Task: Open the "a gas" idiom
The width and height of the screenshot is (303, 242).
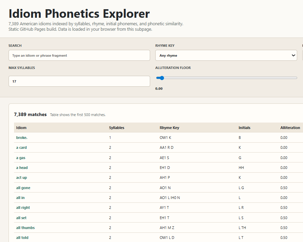Action: pyautogui.click(x=21, y=157)
